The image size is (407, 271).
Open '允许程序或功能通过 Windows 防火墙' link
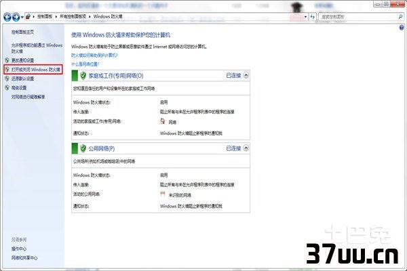[x=37, y=48]
